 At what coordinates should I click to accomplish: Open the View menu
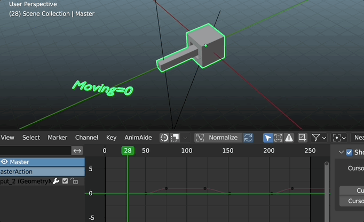[x=7, y=138]
